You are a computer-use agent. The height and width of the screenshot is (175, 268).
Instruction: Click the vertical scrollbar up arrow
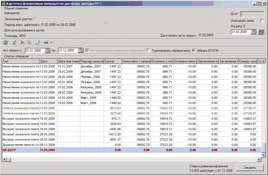[264, 61]
